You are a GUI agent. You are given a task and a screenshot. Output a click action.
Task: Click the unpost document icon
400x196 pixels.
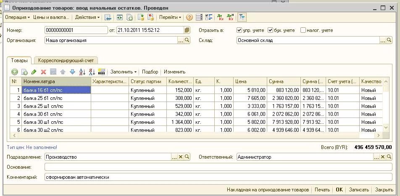tap(151, 17)
